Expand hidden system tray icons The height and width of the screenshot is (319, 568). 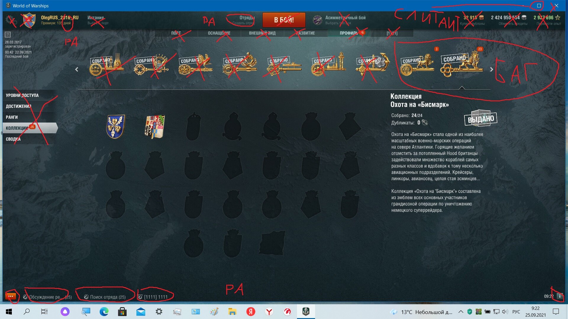click(x=461, y=312)
